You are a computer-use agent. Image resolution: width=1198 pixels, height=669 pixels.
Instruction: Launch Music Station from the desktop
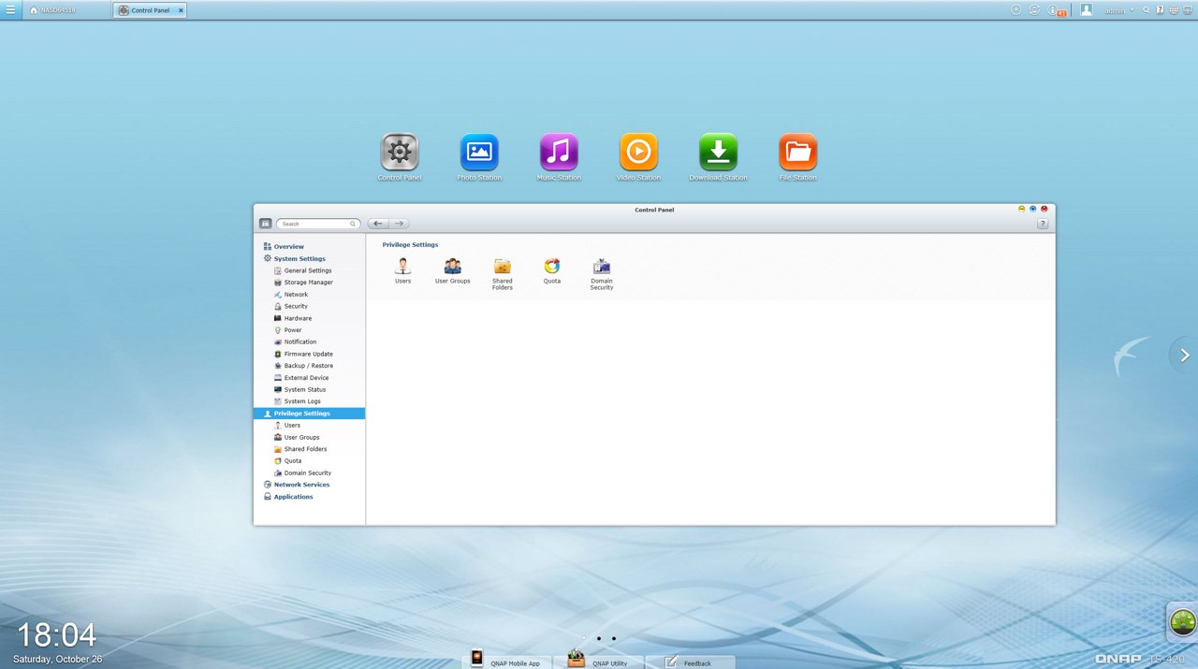559,153
